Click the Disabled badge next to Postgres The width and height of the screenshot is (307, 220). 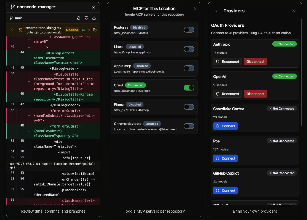tap(139, 27)
